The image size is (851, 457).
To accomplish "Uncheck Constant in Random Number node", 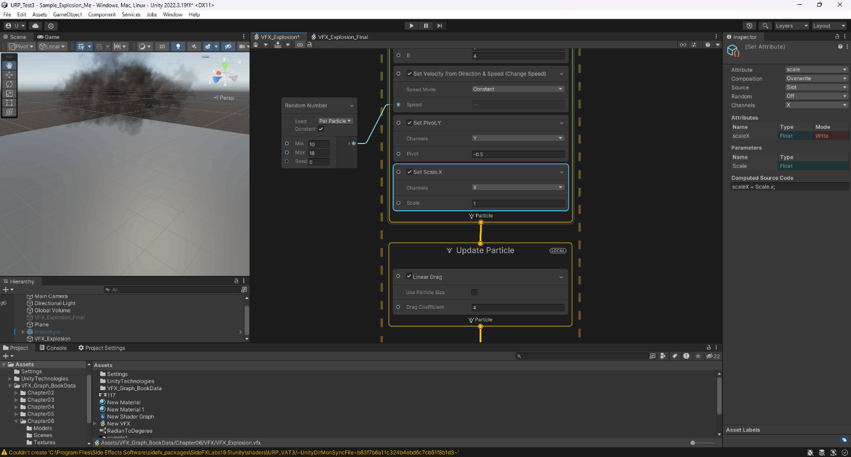I will coord(321,129).
